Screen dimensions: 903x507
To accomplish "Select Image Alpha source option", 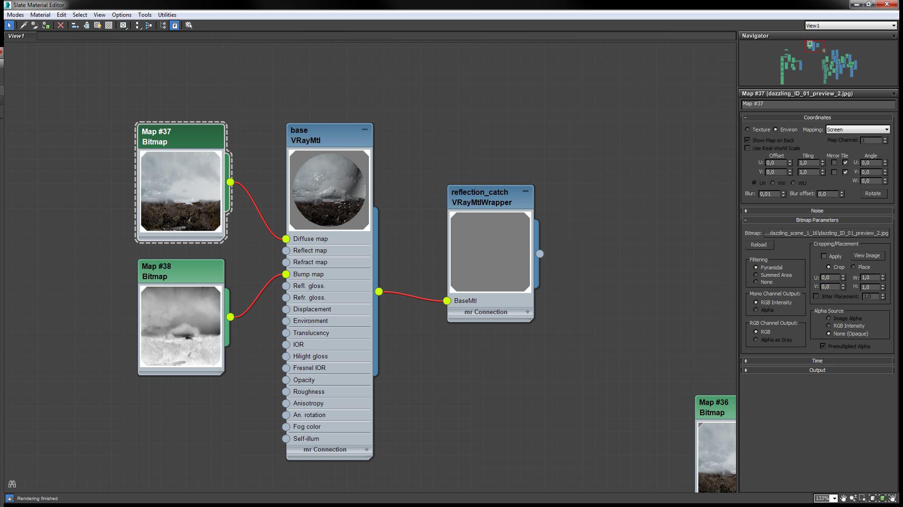I will click(828, 318).
